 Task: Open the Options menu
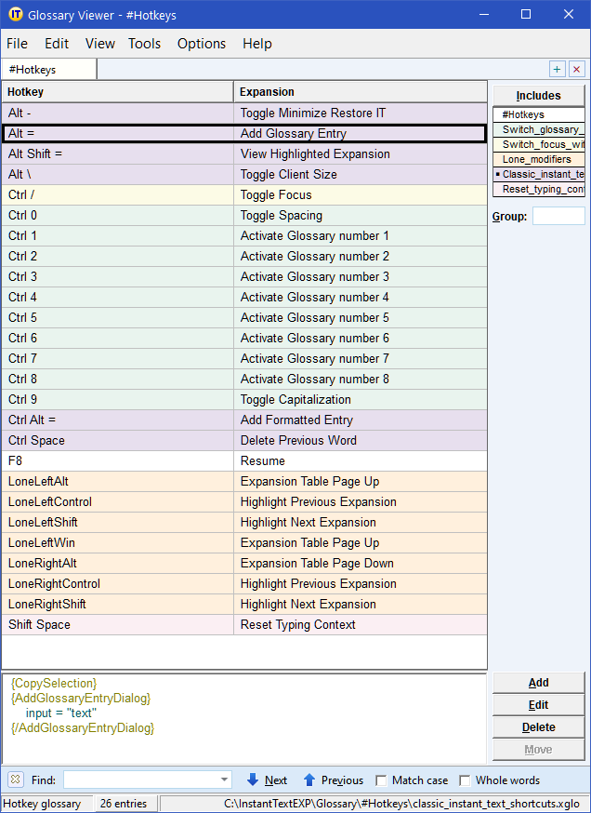(x=202, y=44)
